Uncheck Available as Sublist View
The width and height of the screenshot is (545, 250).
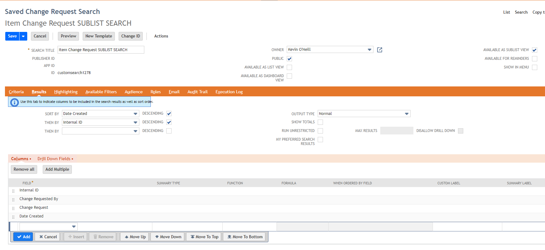click(x=534, y=50)
